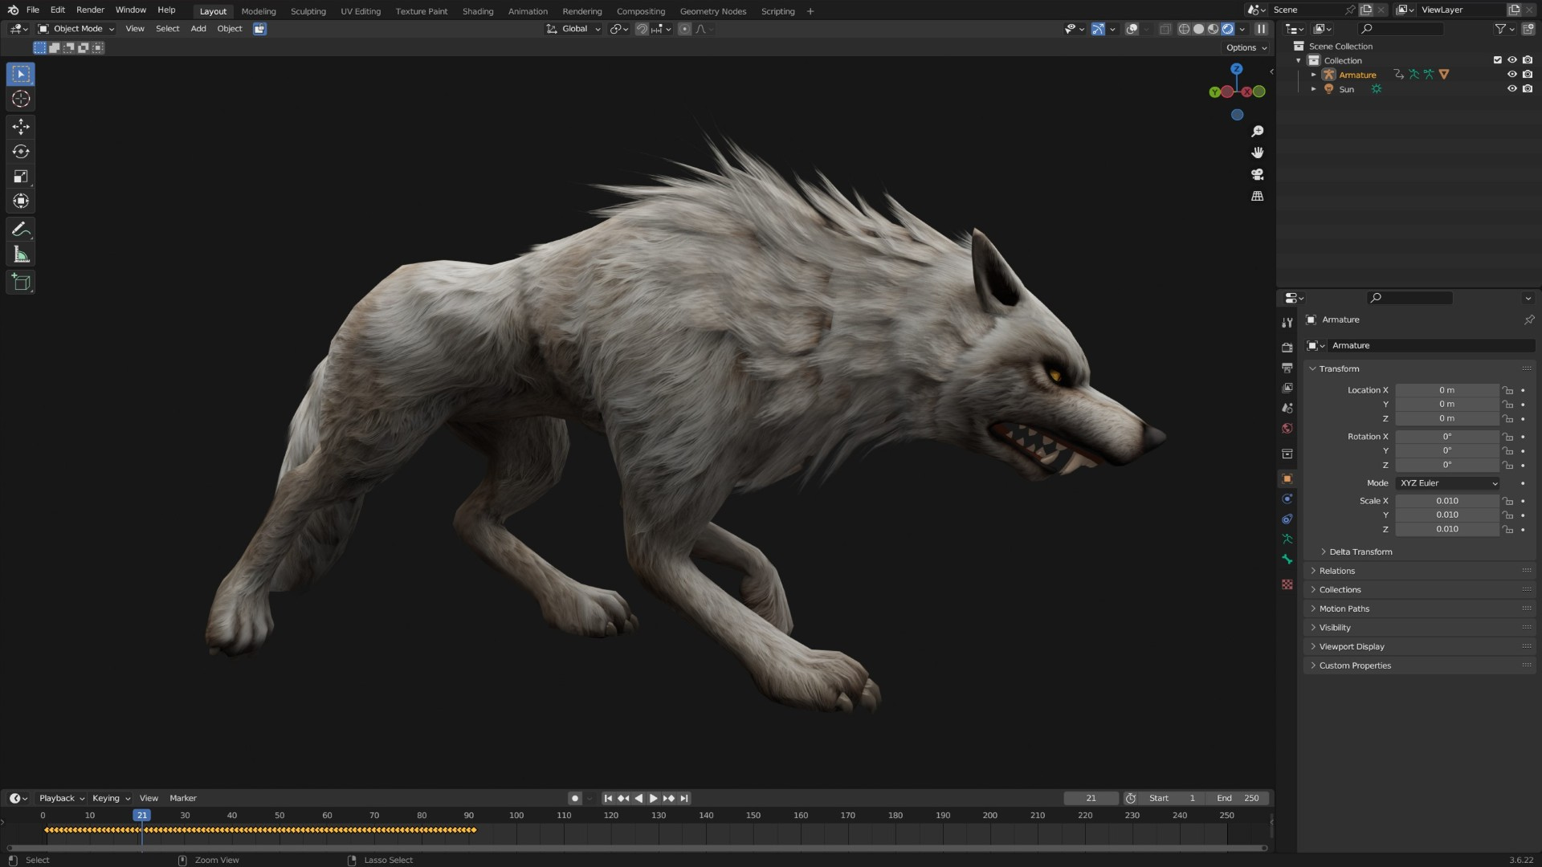Viewport: 1542px width, 867px height.
Task: Open the Object properties tab
Action: 1287,478
